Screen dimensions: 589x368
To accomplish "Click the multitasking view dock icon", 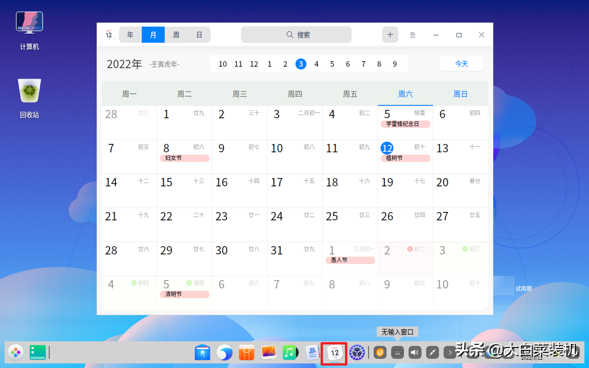I will (x=38, y=352).
